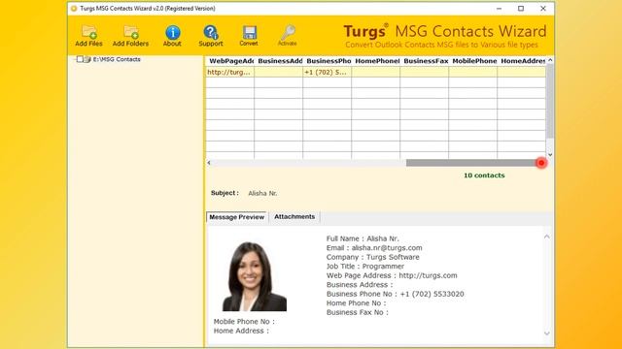
Task: Click the Company : Turgs Software line
Action: (x=373, y=257)
